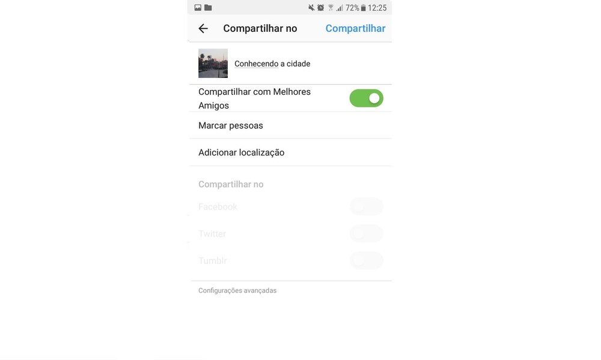Tap the 12:25 clock in status bar

coord(377,8)
